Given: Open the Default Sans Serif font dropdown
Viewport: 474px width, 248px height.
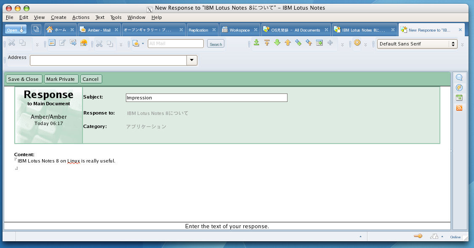Looking at the screenshot, I should click(417, 44).
